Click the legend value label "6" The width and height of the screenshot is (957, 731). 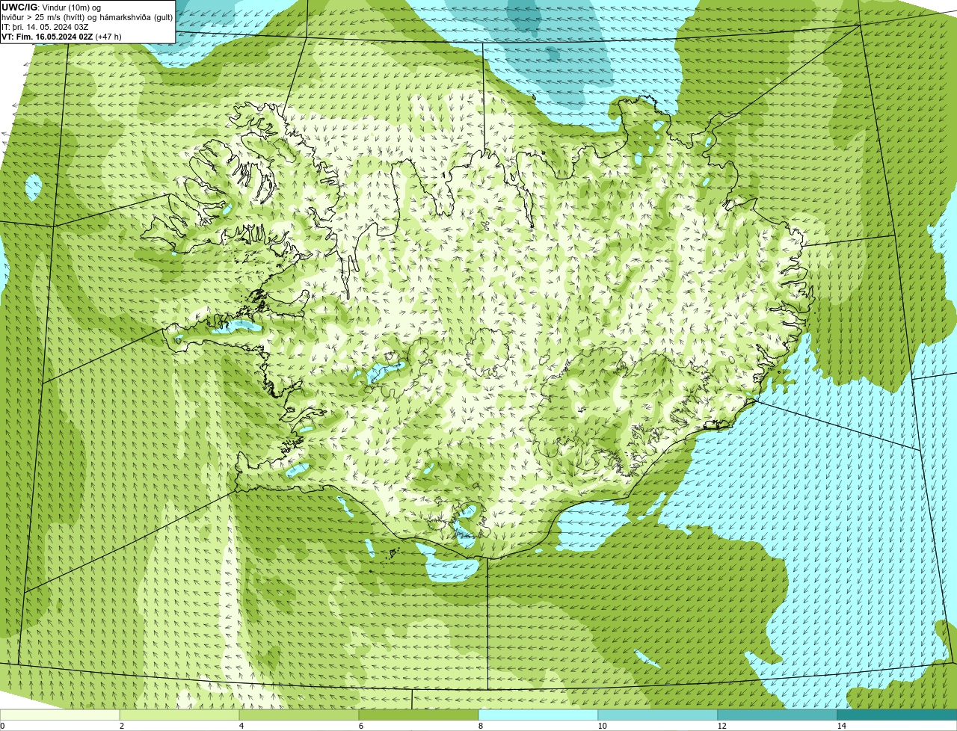click(360, 726)
